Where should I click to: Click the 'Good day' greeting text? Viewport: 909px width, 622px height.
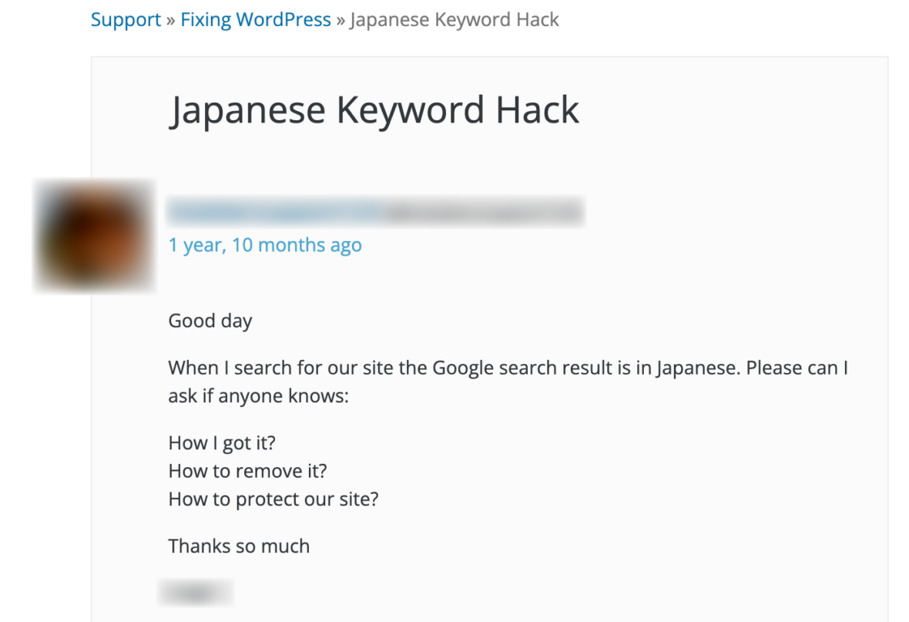click(x=210, y=321)
